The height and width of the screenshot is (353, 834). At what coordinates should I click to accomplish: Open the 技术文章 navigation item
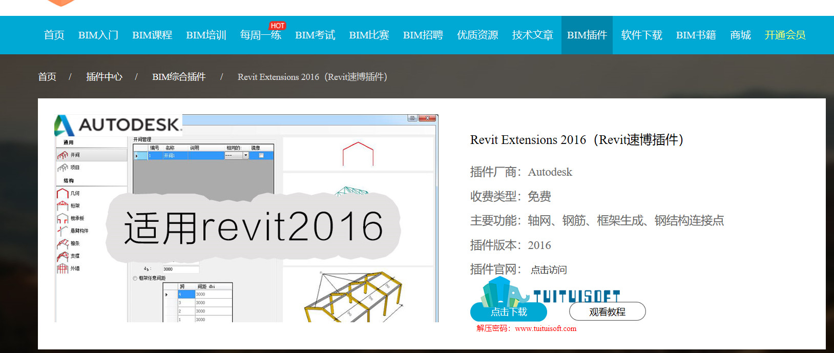[x=532, y=35]
